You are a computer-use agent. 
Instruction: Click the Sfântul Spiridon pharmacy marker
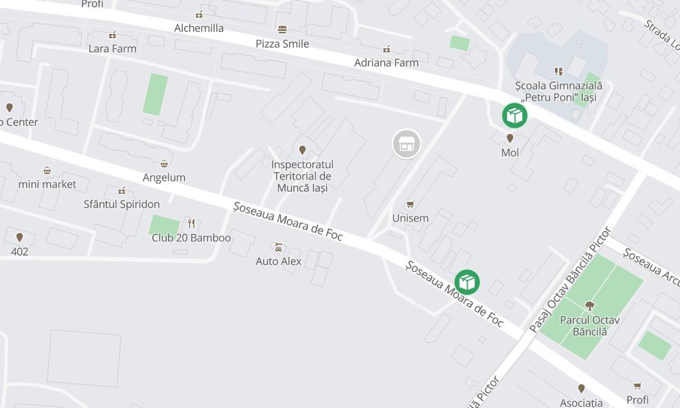(122, 190)
